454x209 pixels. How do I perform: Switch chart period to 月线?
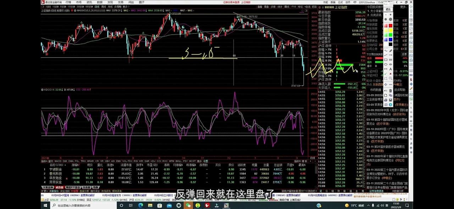110,7
